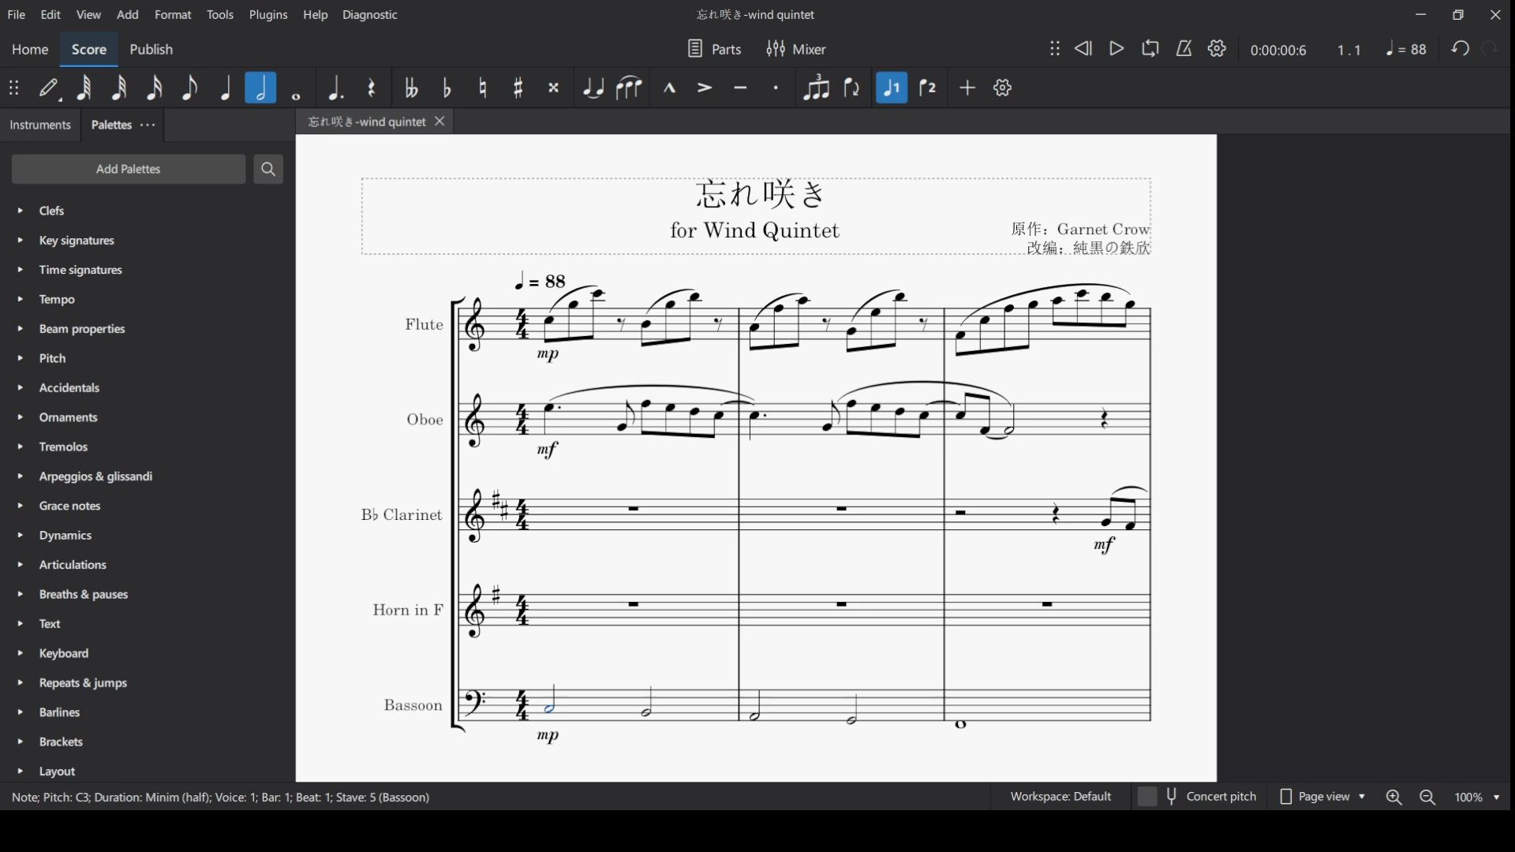The height and width of the screenshot is (852, 1515).
Task: Open the add-more-items plus button
Action: point(967,88)
